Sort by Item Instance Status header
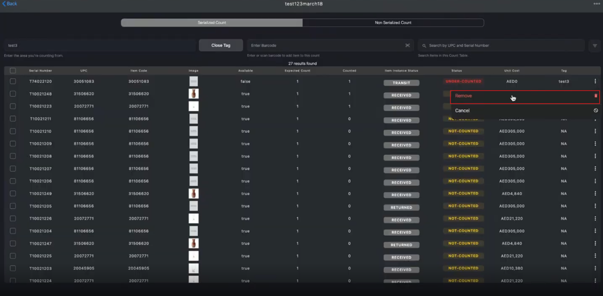This screenshot has width=603, height=296. tap(402, 70)
